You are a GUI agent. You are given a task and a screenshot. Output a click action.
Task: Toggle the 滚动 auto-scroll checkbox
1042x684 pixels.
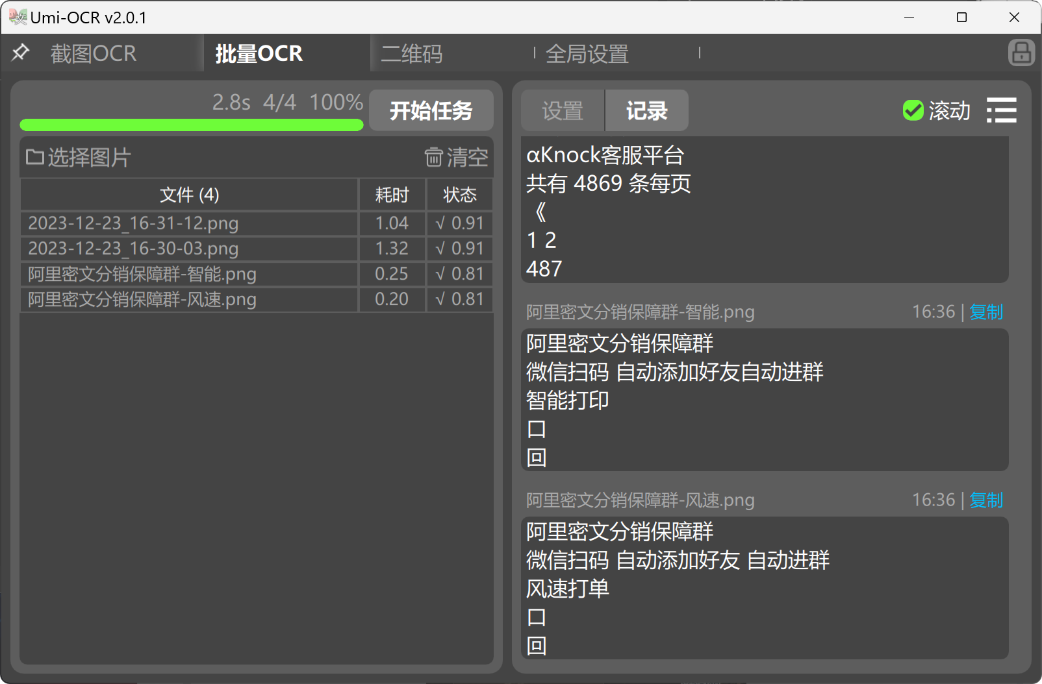[x=913, y=110]
